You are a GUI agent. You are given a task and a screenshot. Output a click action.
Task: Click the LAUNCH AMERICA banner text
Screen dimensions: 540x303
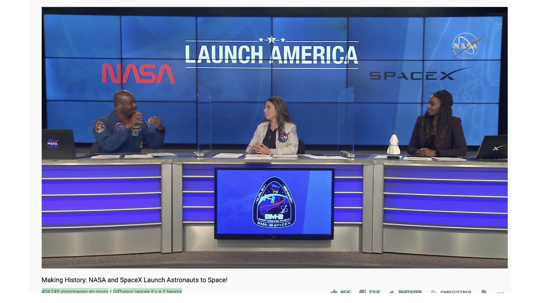pos(271,55)
